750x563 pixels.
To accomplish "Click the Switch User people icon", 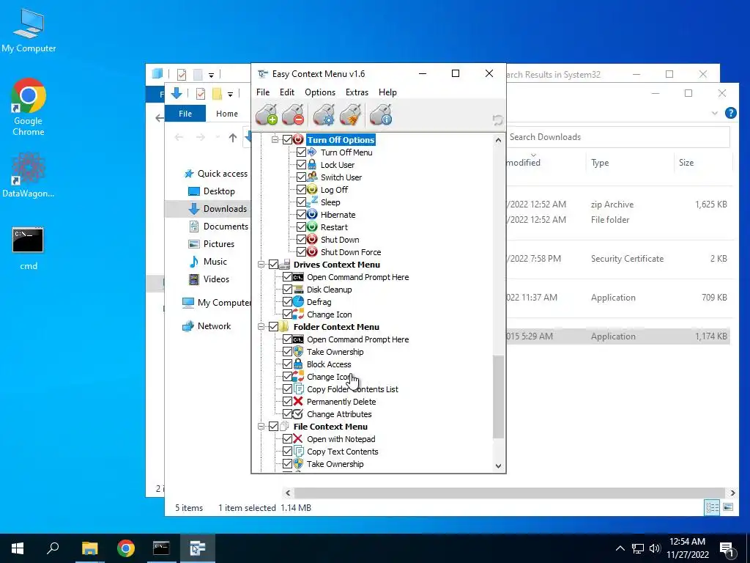I will point(312,177).
